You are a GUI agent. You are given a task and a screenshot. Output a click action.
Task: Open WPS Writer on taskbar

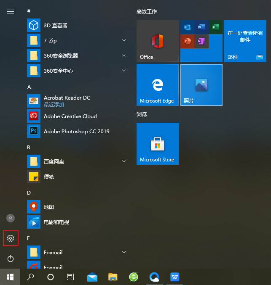(175, 277)
